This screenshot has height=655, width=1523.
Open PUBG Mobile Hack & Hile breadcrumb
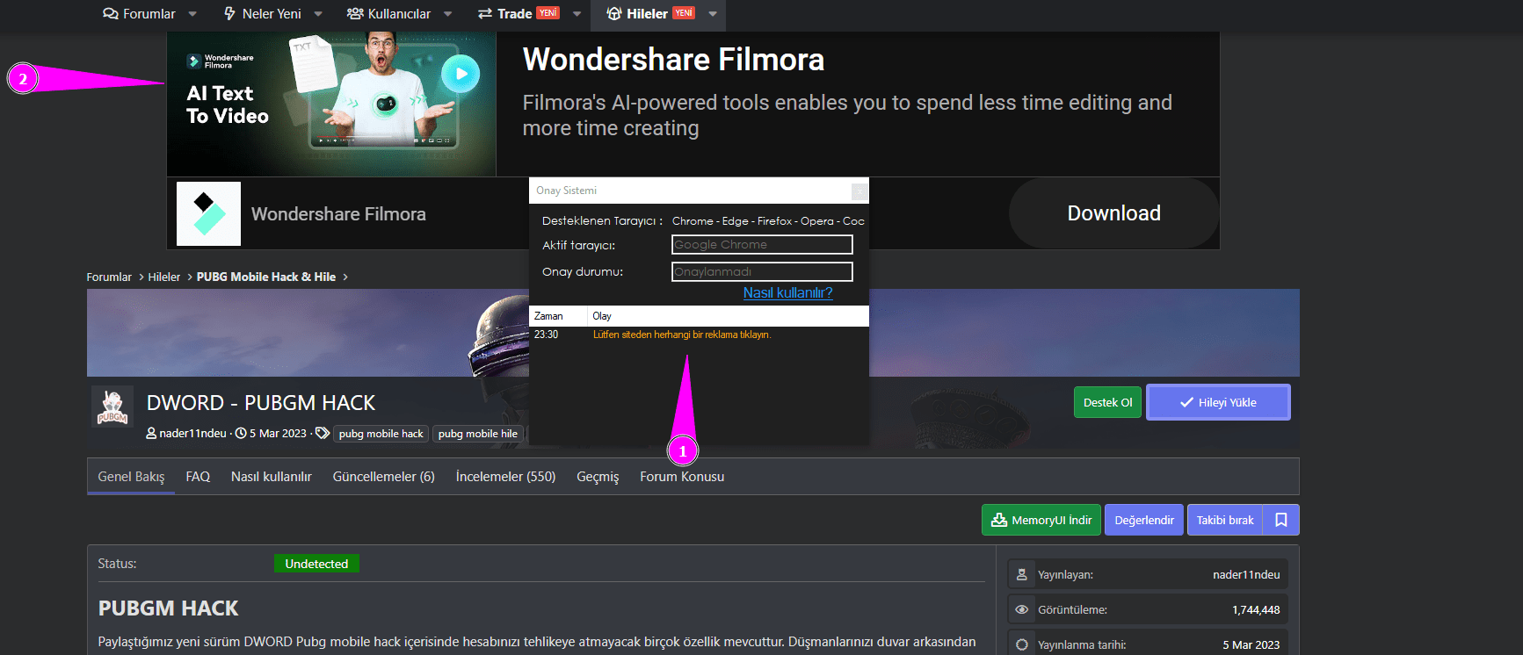point(266,277)
